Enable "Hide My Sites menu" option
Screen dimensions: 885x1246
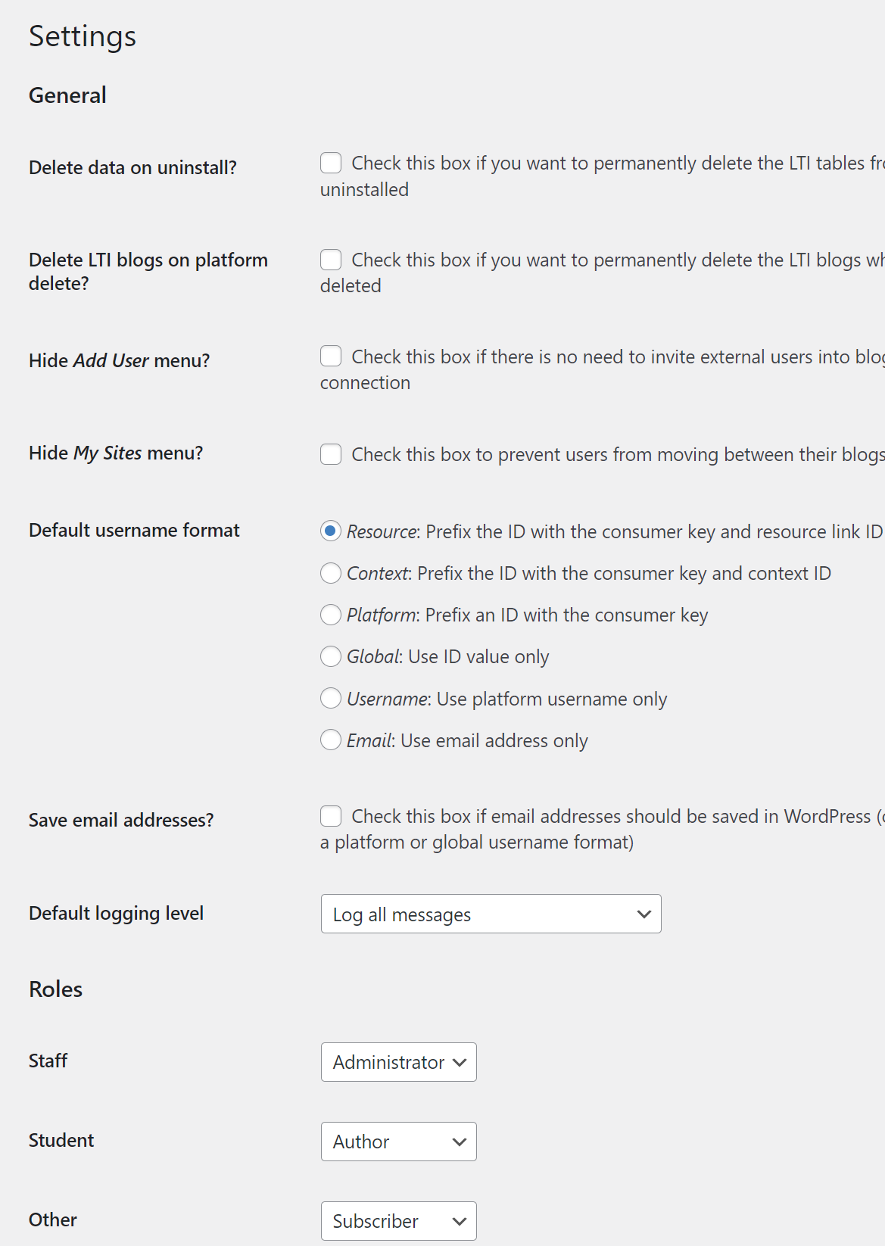(x=331, y=454)
